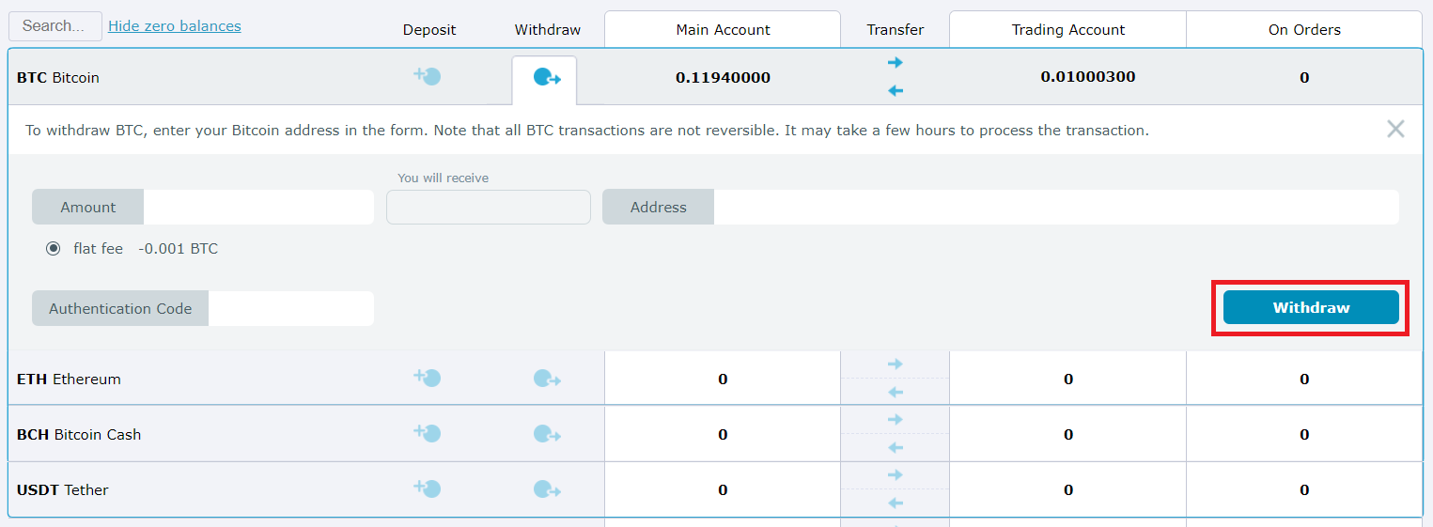Click the Amount input field
The height and width of the screenshot is (527, 1433).
(x=258, y=208)
